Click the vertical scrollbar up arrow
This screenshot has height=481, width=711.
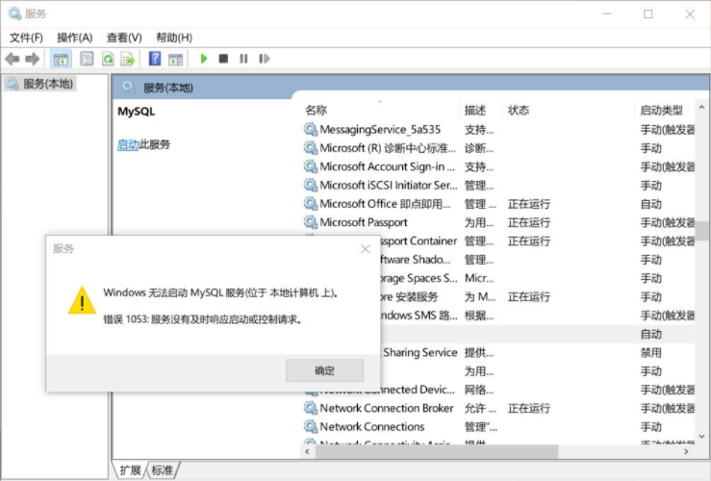[x=701, y=108]
